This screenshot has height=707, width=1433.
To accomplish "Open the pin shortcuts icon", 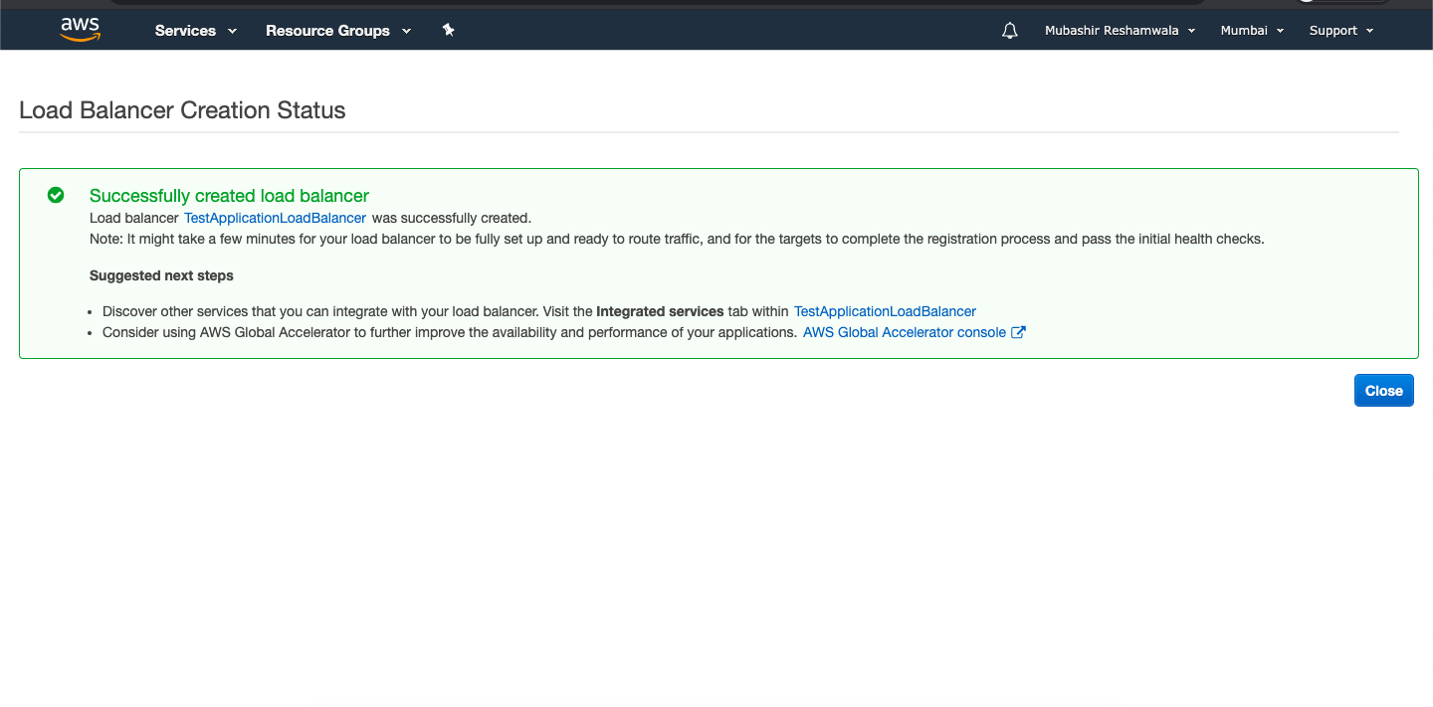I will pyautogui.click(x=448, y=30).
